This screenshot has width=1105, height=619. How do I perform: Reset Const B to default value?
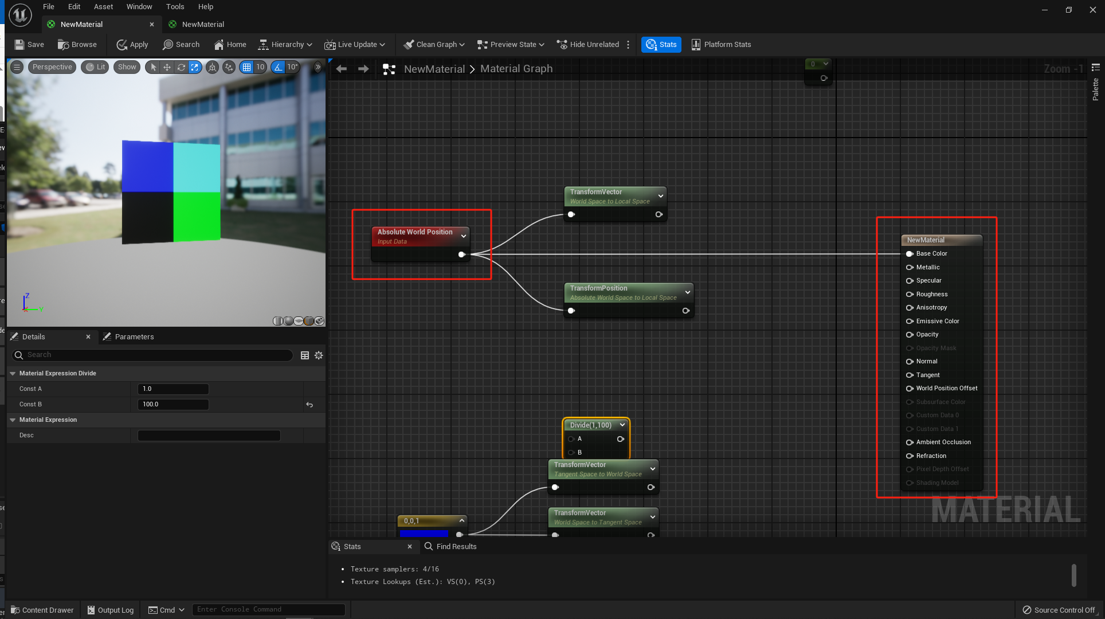coord(309,405)
